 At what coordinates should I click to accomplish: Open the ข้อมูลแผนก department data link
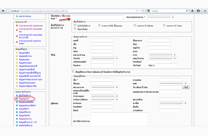[x=24, y=59]
